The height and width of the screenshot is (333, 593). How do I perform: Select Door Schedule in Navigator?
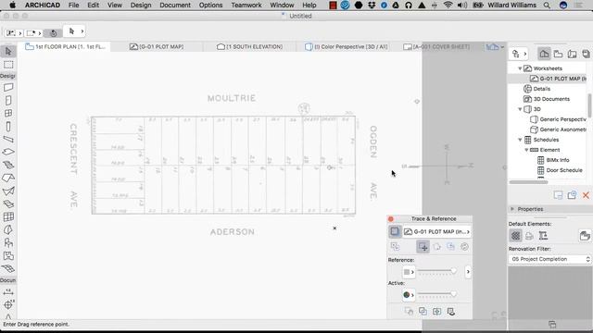coord(560,170)
